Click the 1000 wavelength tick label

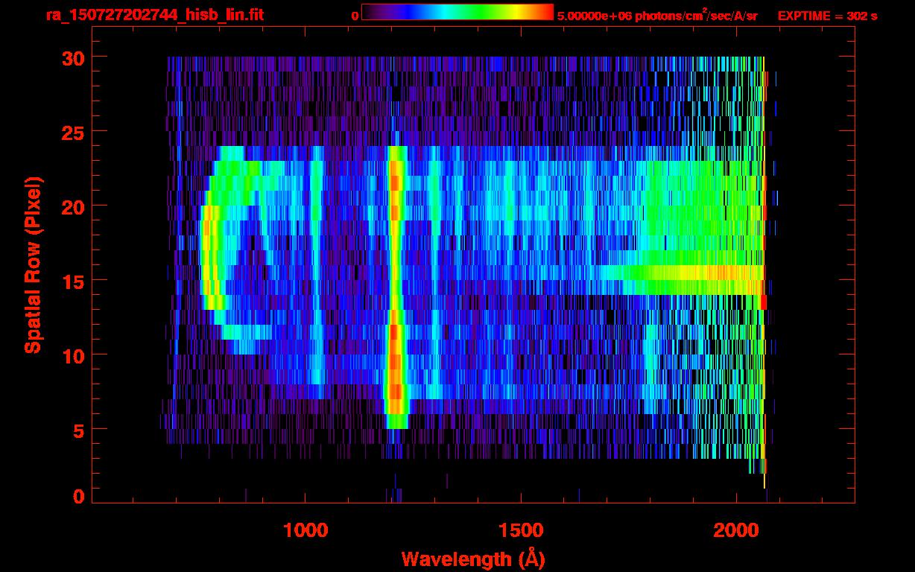coord(305,530)
